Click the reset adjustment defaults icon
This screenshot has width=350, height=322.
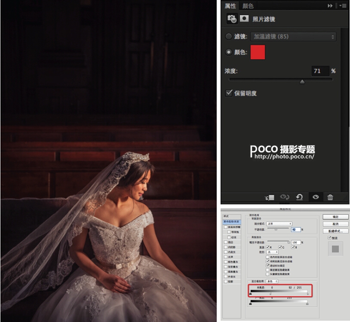(x=299, y=197)
